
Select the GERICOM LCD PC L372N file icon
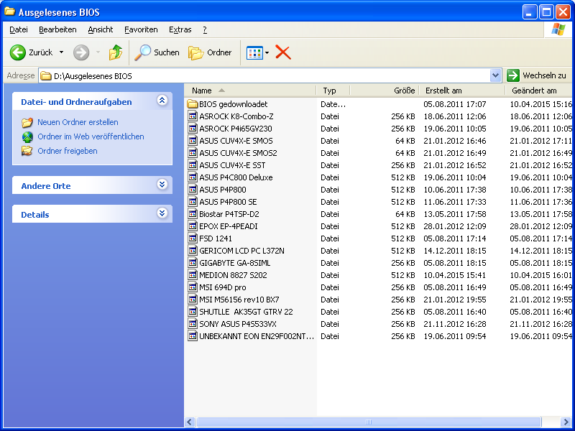[193, 251]
